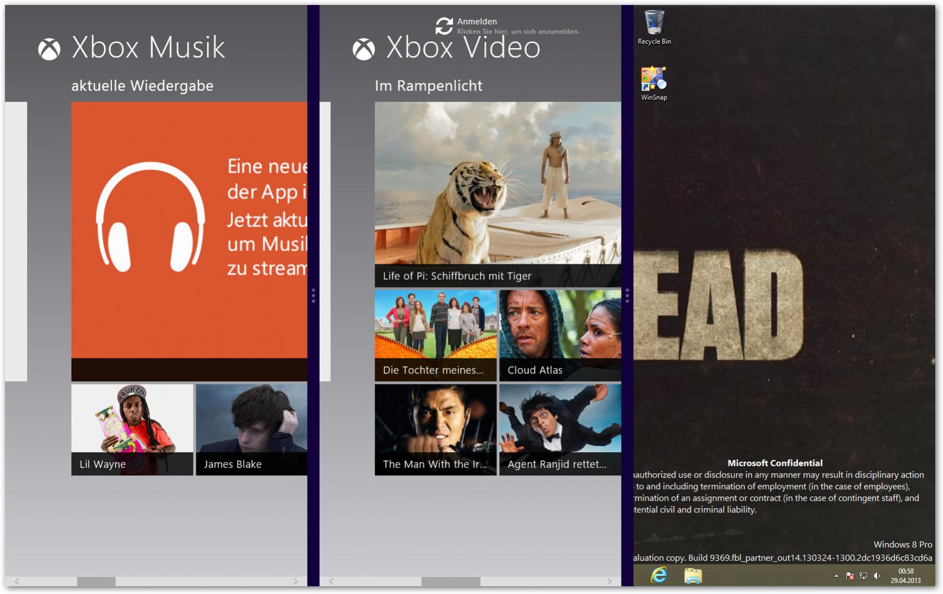Click the 'aktuelle Wiedergabe' section heading

click(x=142, y=86)
